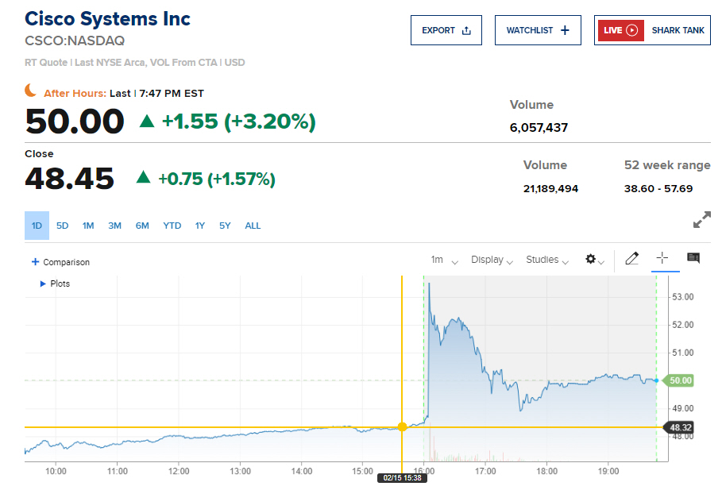Click the SHARK TANK link
The height and width of the screenshot is (490, 722).
678,30
